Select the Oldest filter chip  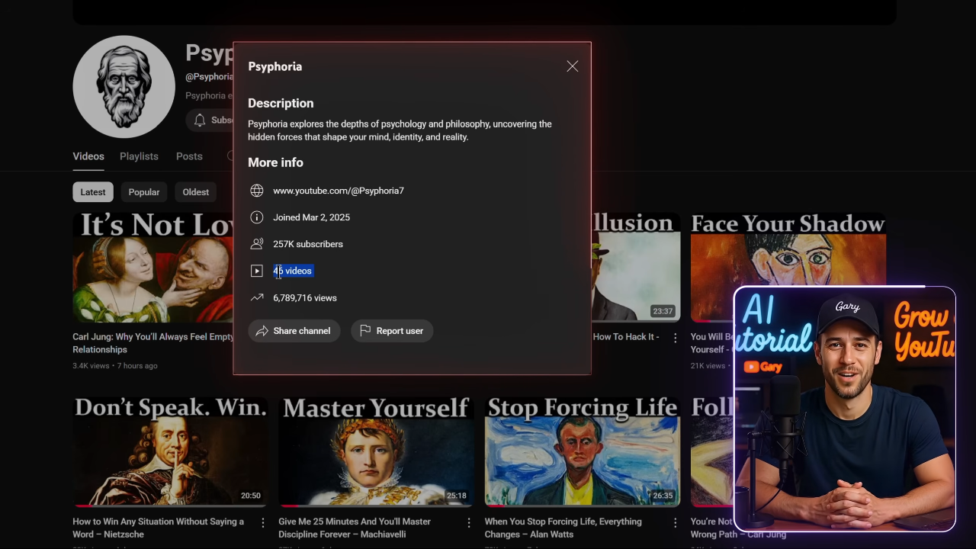[196, 192]
